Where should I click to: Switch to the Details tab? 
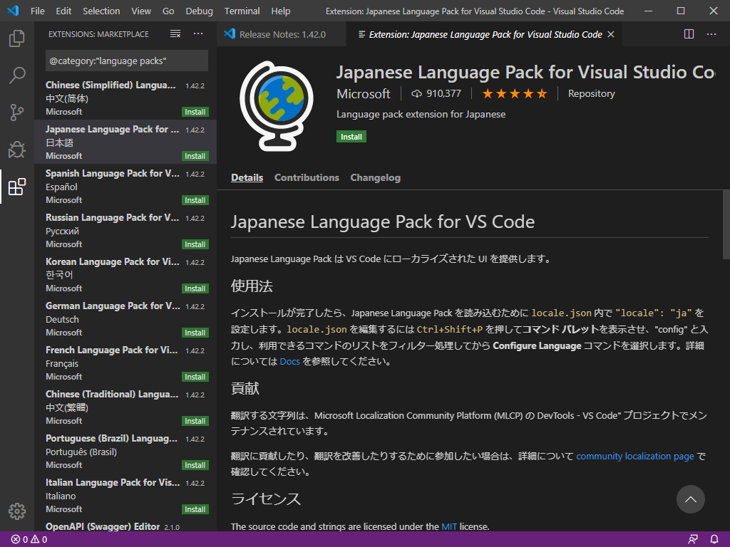point(247,177)
